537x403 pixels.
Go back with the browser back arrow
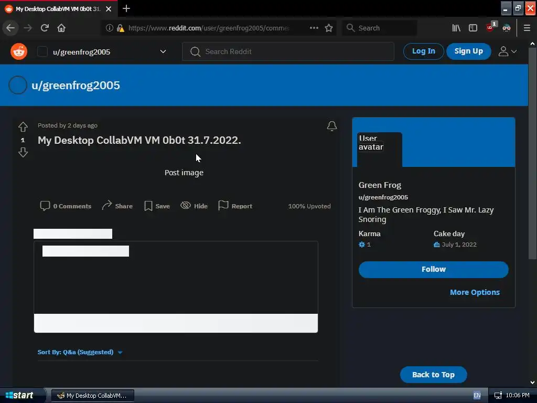pyautogui.click(x=10, y=28)
